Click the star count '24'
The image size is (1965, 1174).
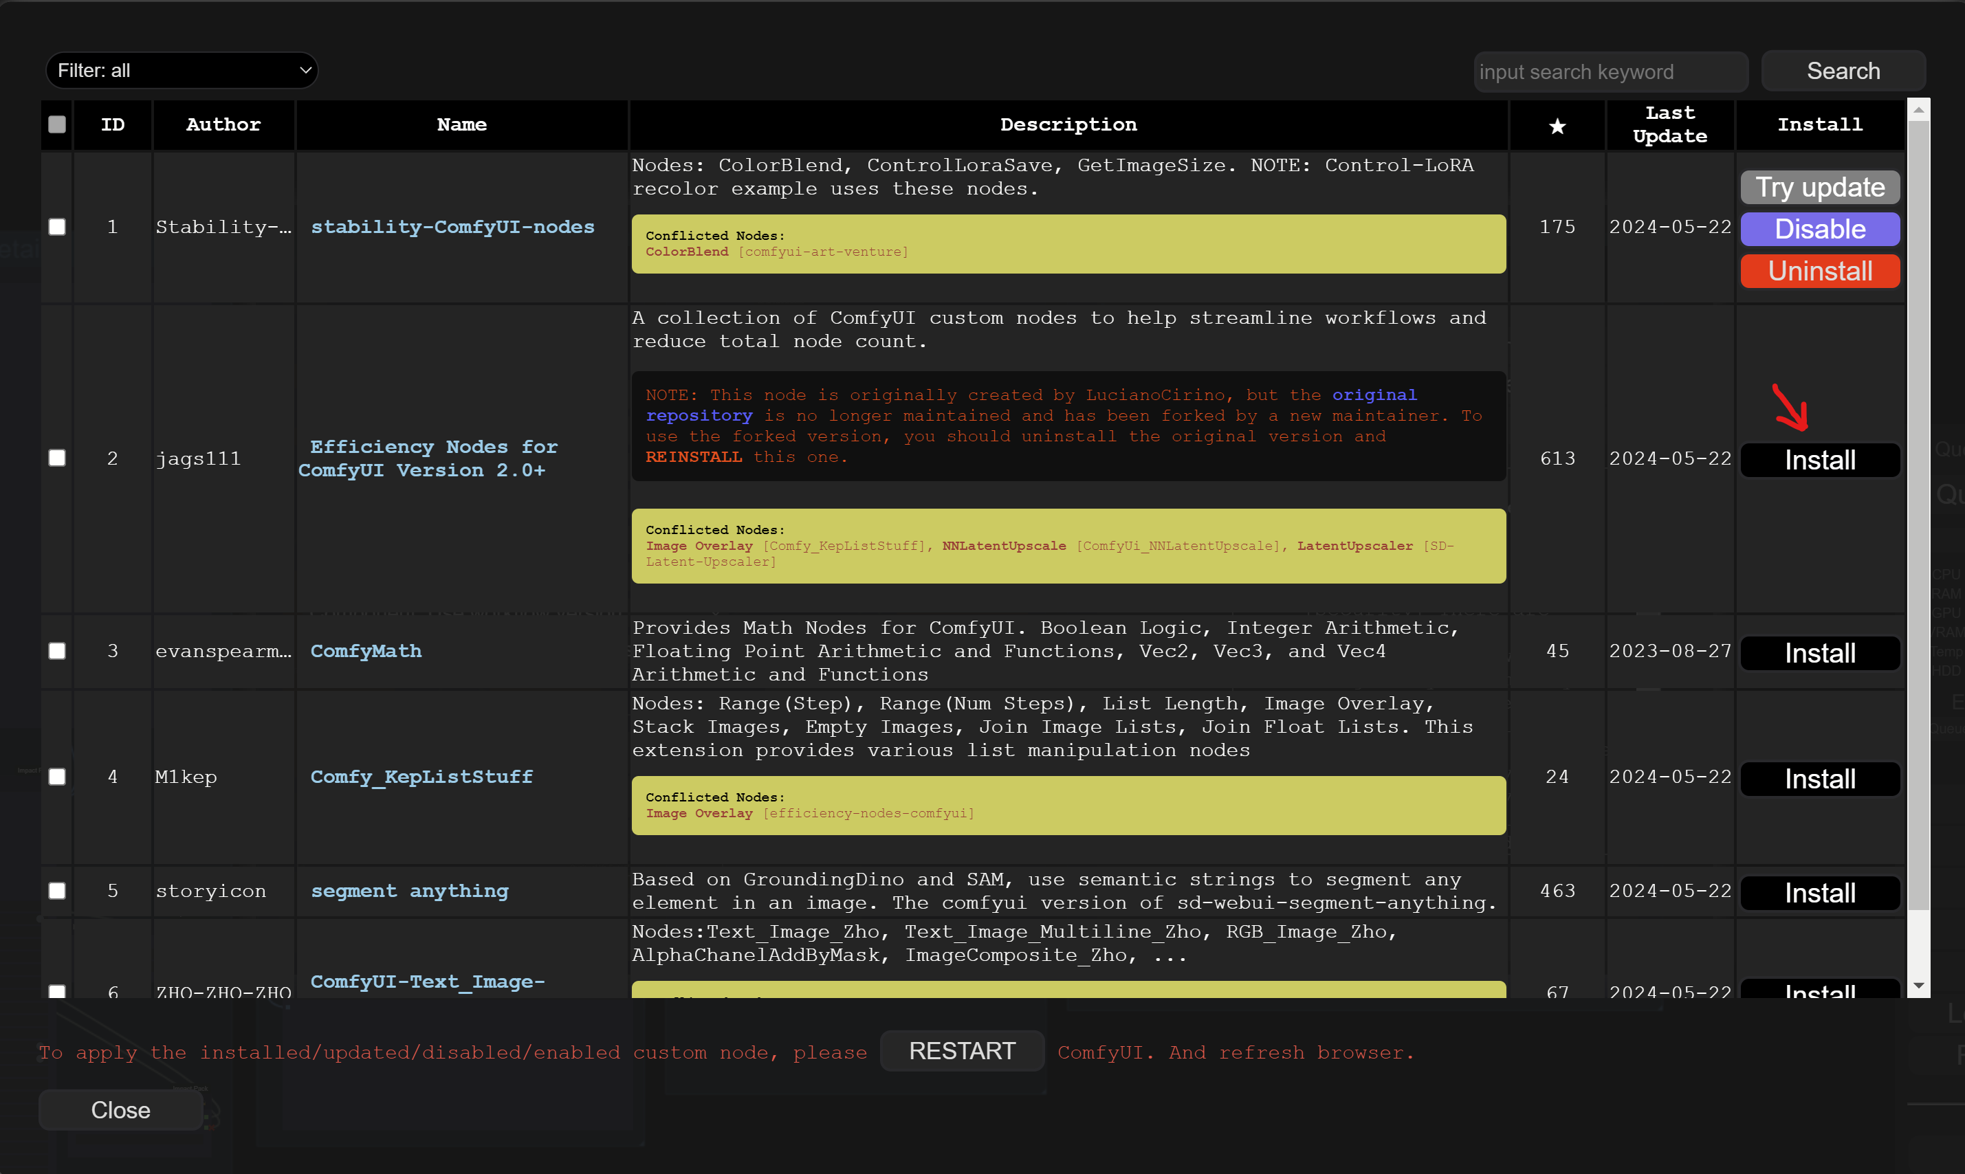(x=1557, y=777)
